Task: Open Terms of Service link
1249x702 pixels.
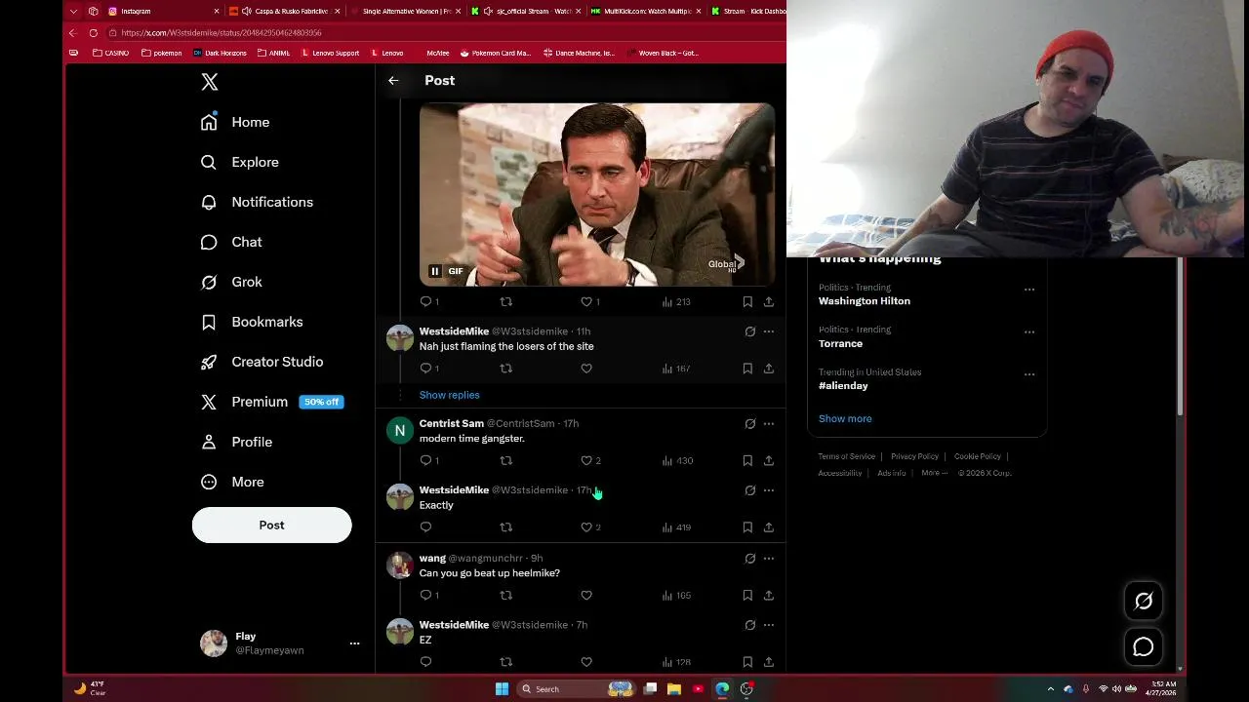Action: [846, 456]
